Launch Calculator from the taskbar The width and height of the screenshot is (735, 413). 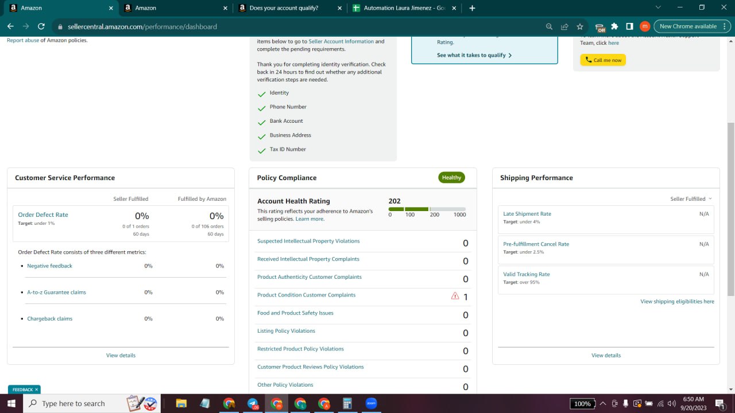click(x=347, y=403)
